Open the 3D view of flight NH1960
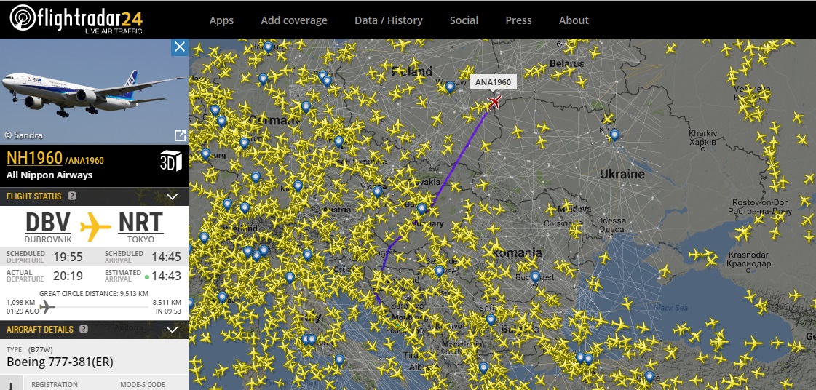Viewport: 816px width, 390px height. (170, 162)
